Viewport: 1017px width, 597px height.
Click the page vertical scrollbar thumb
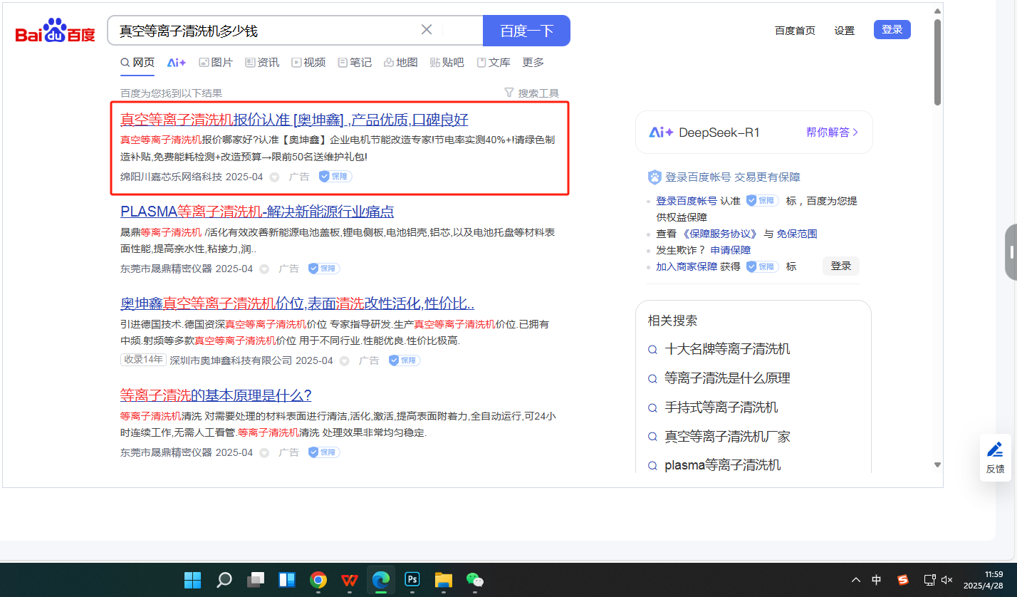(937, 63)
